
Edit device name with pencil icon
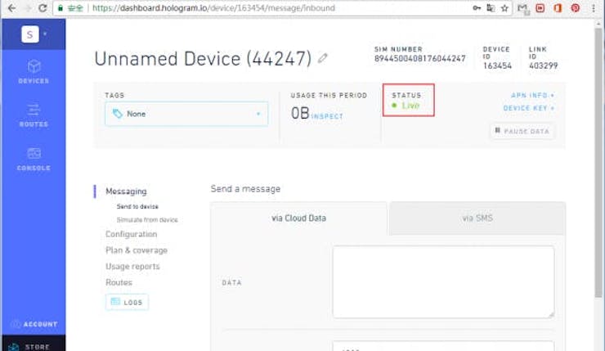pos(323,58)
